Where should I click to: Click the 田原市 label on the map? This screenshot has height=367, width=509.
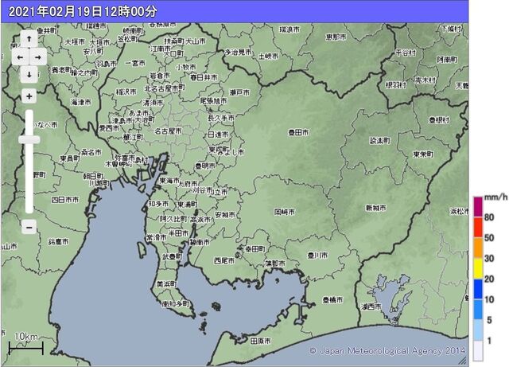click(x=260, y=341)
